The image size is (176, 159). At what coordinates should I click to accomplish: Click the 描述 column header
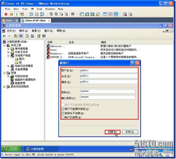point(120,42)
